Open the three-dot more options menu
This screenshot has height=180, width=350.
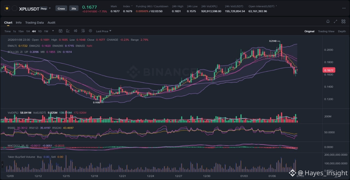click(344, 8)
